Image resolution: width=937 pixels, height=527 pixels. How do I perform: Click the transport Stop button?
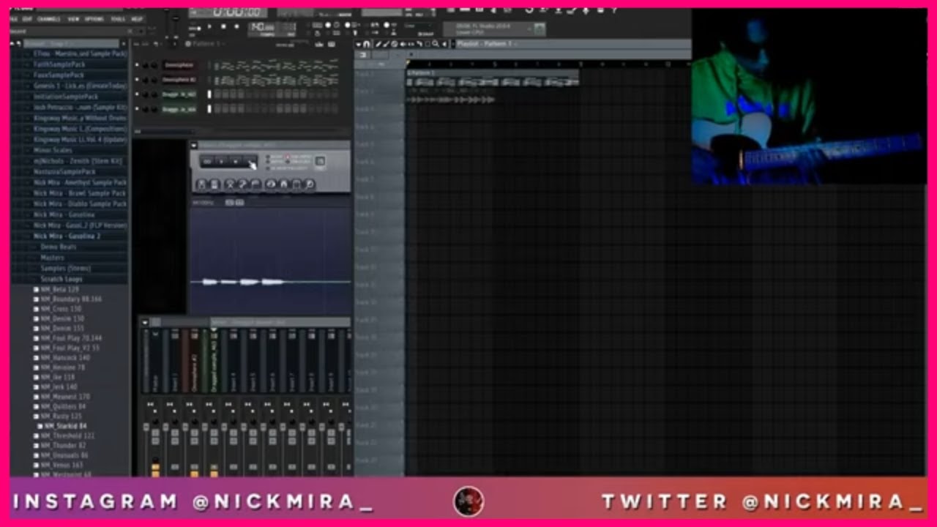tap(223, 26)
